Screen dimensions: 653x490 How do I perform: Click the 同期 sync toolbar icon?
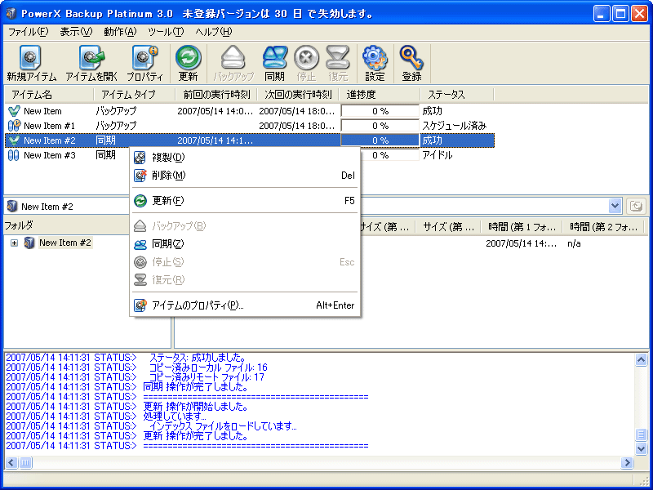tap(275, 57)
